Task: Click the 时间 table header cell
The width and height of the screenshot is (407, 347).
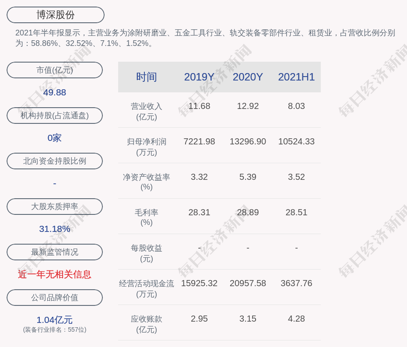Action: 147,77
